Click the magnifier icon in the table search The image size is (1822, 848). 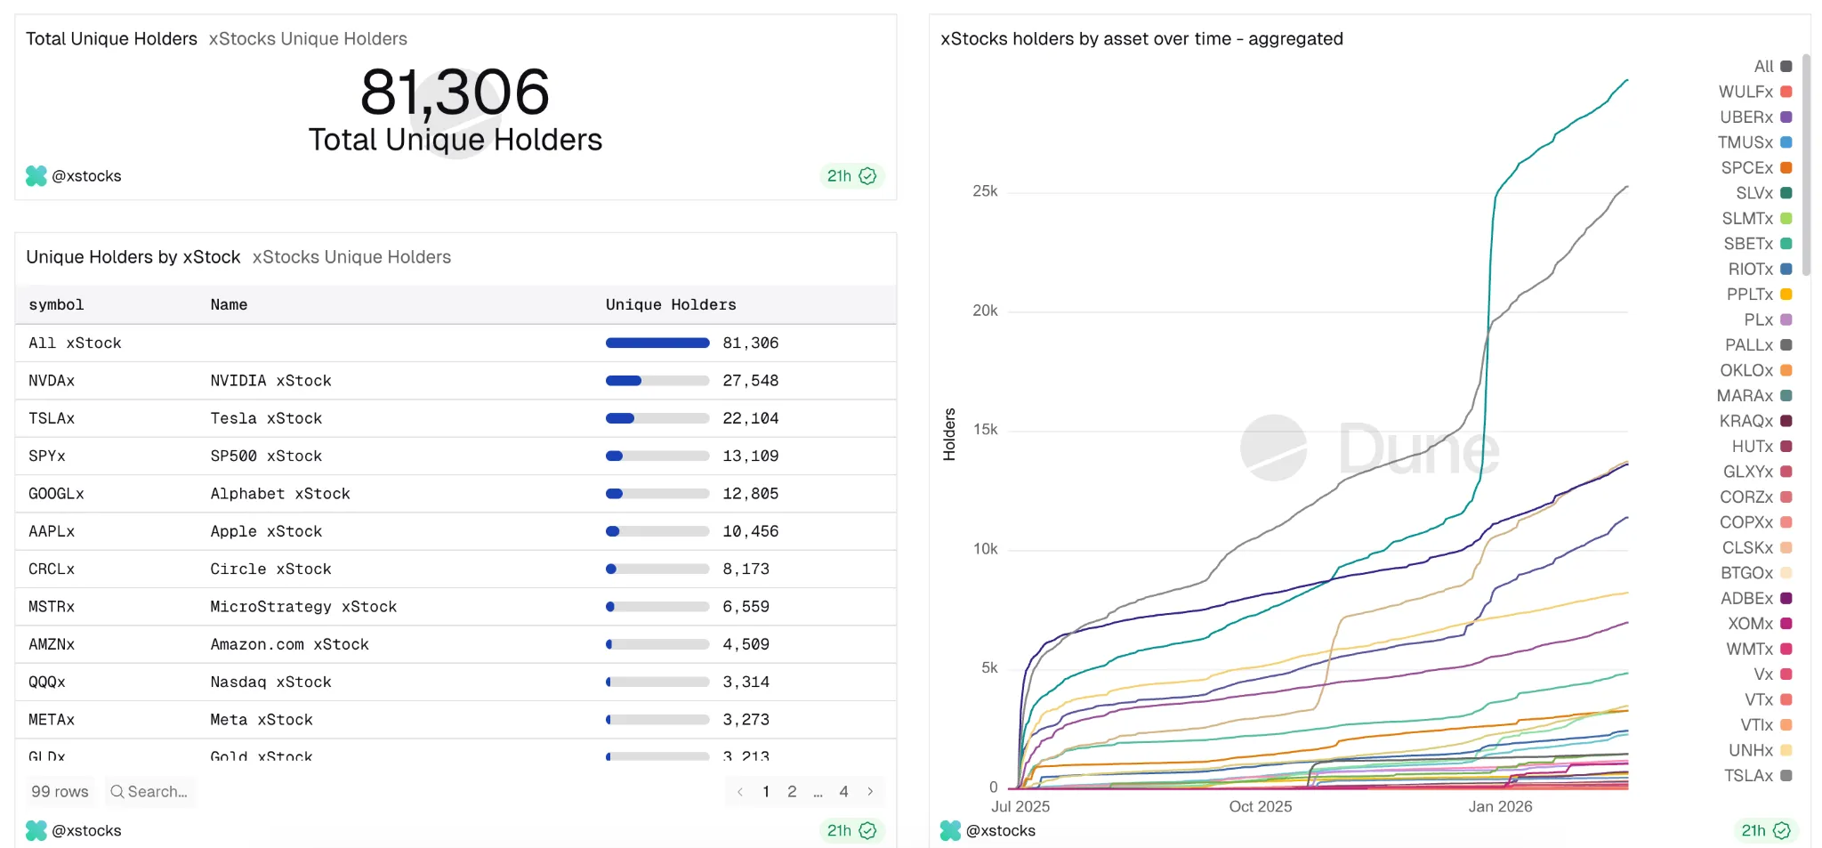tap(117, 791)
